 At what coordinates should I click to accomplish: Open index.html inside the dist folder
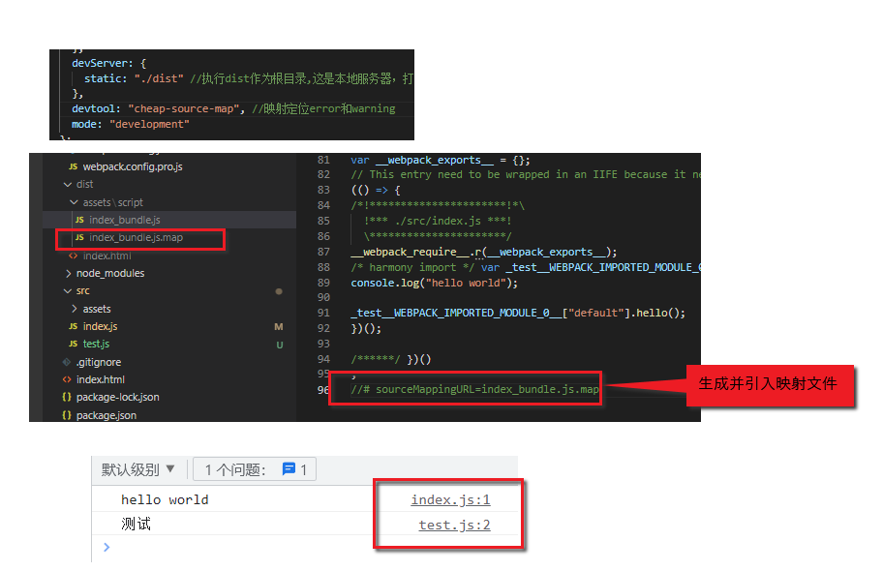pos(107,255)
